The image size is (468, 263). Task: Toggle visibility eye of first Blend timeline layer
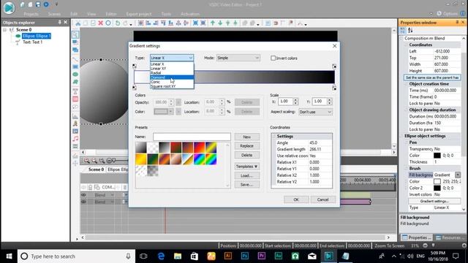(83, 195)
